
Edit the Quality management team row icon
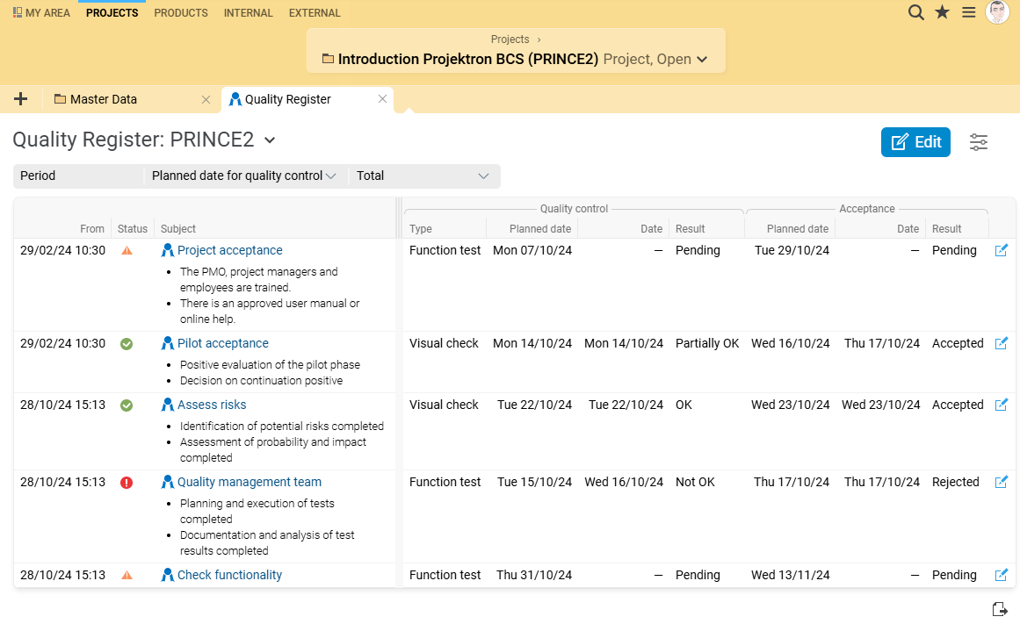tap(1002, 482)
